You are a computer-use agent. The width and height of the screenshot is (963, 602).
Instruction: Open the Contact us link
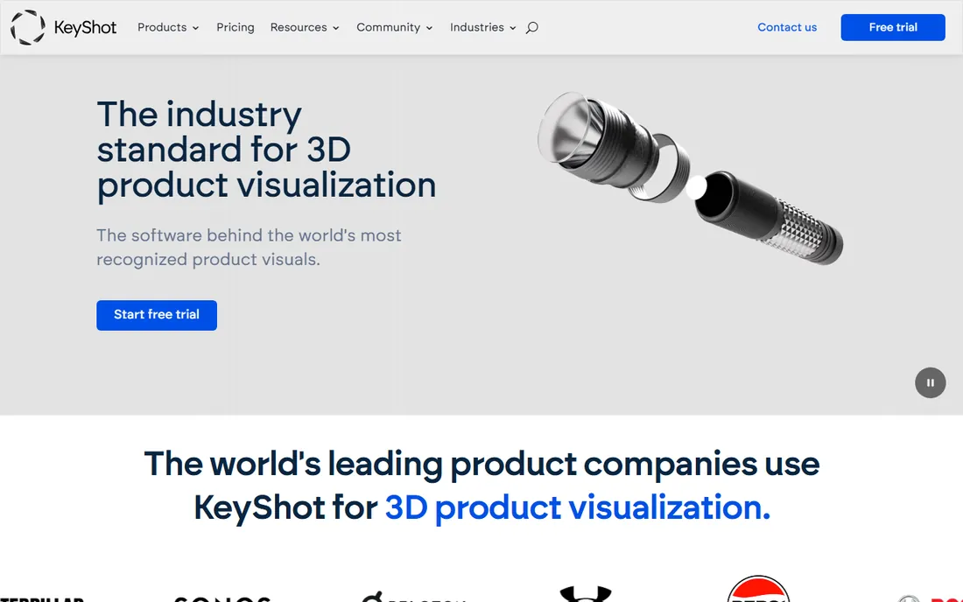click(787, 28)
